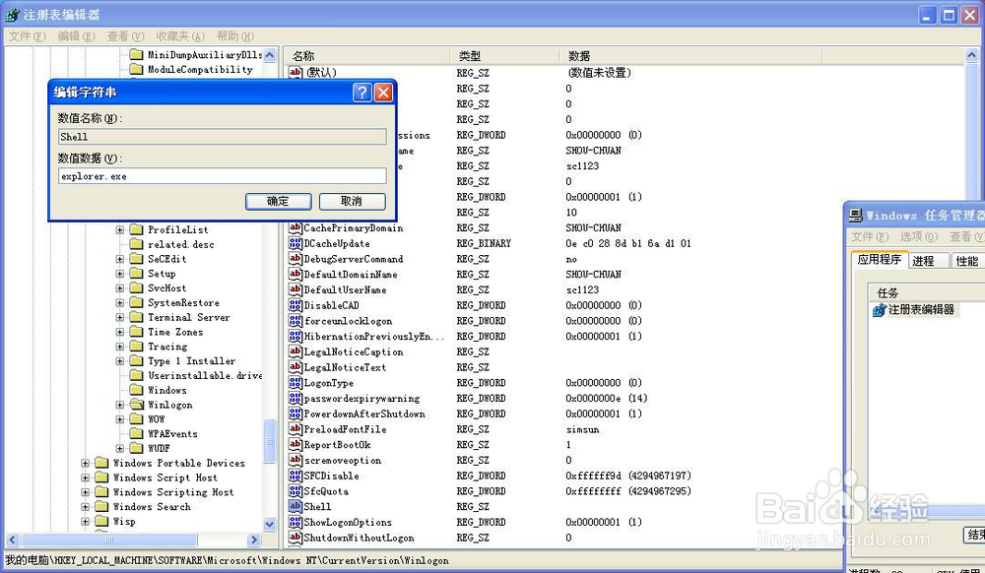This screenshot has height=573, width=985.
Task: Click the tree pane horizontal scrollbar thumb
Action: click(x=108, y=540)
